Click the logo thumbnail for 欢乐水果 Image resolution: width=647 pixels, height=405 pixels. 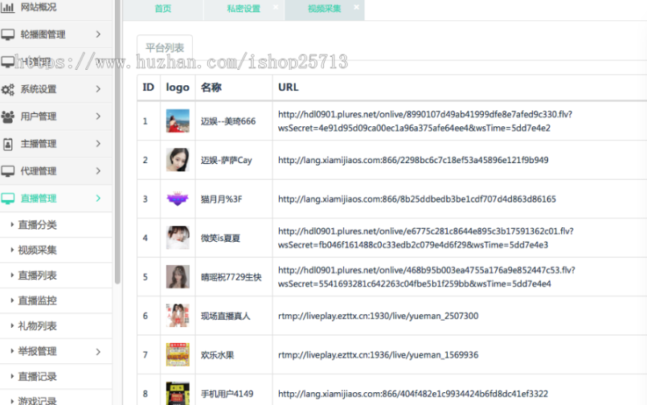click(x=178, y=354)
